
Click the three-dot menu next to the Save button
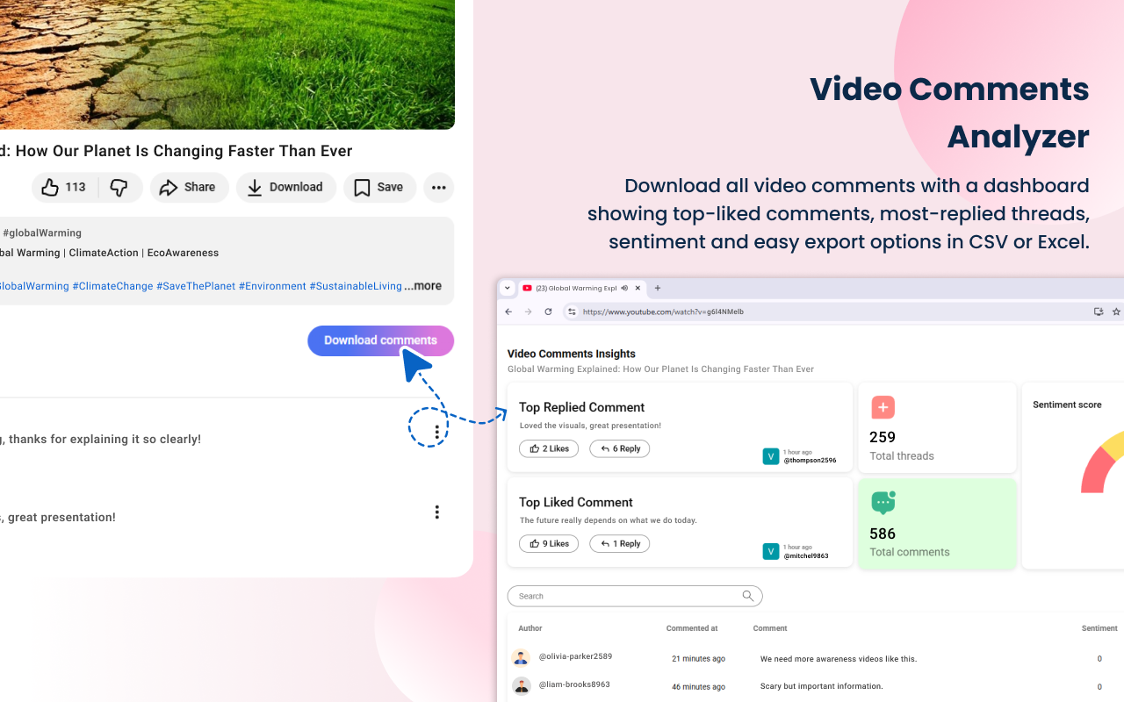[438, 187]
